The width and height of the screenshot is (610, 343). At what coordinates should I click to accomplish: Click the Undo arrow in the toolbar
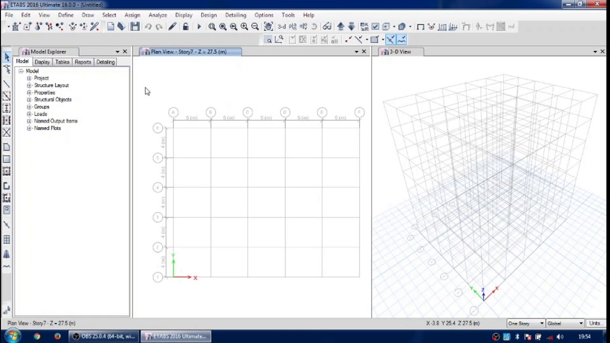[148, 27]
